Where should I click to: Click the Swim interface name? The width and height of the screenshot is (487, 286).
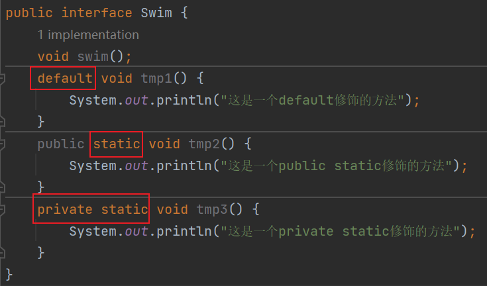coord(156,13)
